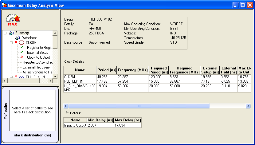255x145 pixels.
Task: Select Summary in the tree
Action: [22, 33]
